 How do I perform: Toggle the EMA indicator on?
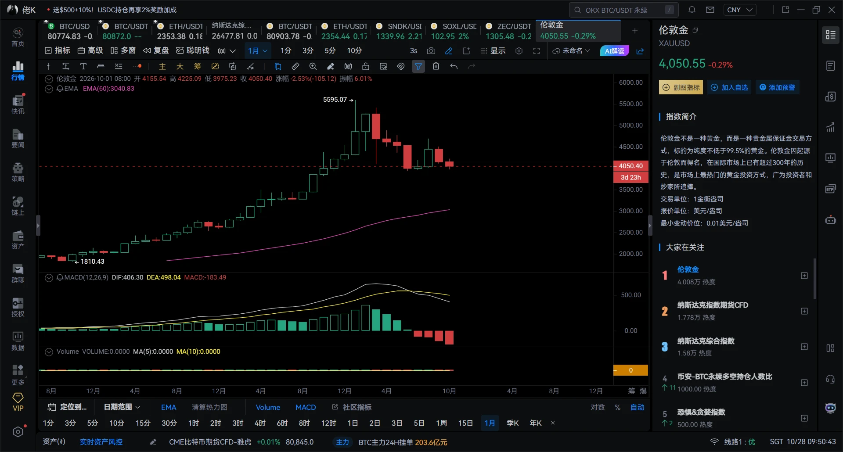point(169,407)
